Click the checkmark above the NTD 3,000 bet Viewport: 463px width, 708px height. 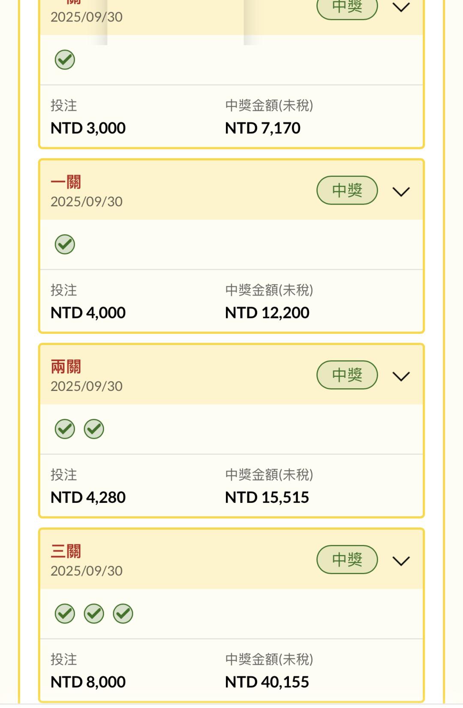click(x=65, y=60)
